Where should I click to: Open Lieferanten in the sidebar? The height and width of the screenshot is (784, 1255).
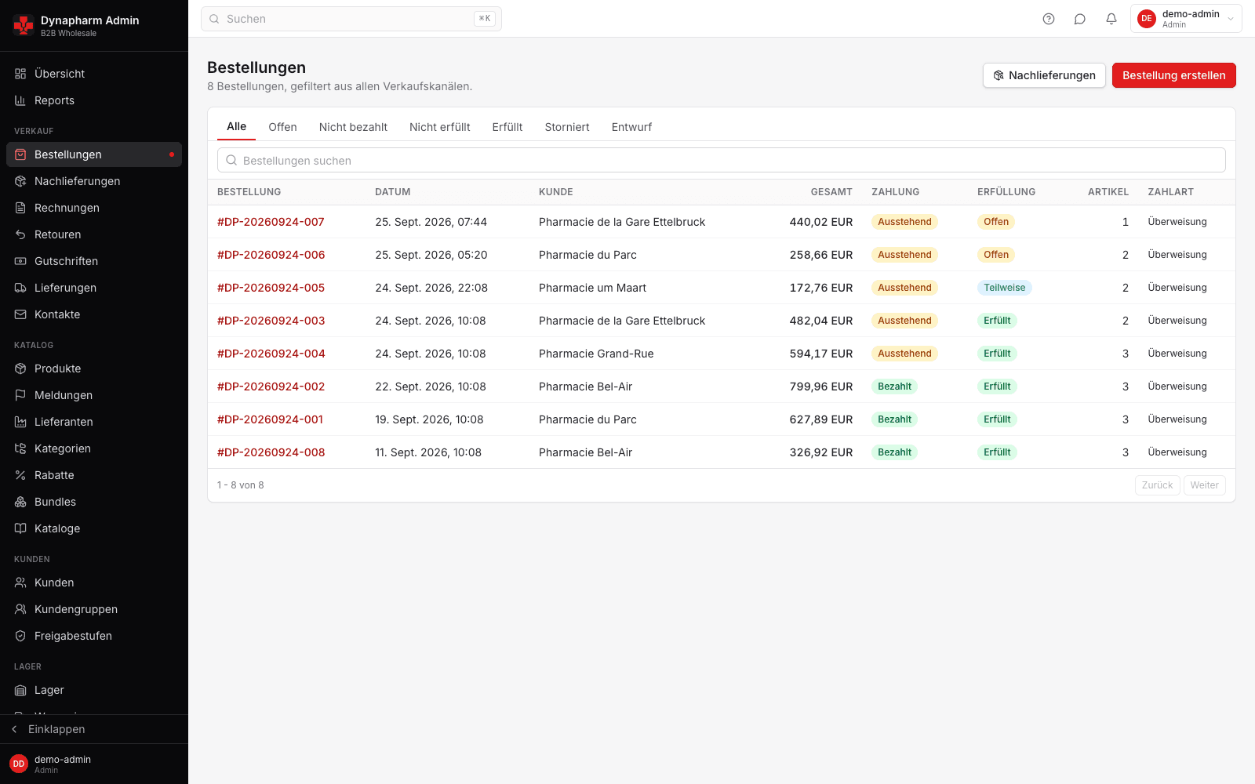94,422
